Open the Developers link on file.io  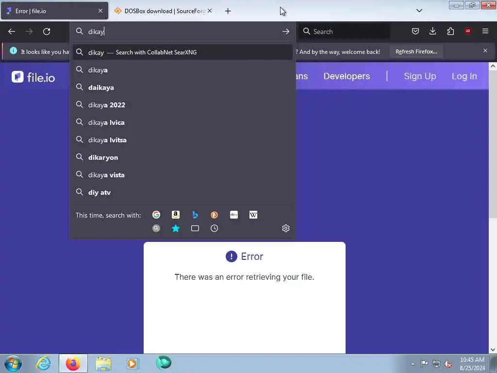[x=347, y=76]
